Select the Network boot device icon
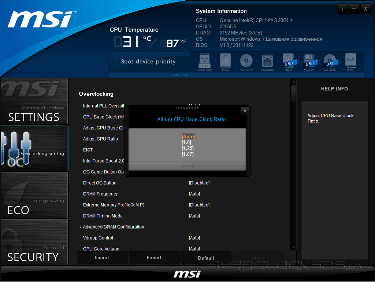 pyautogui.click(x=267, y=62)
